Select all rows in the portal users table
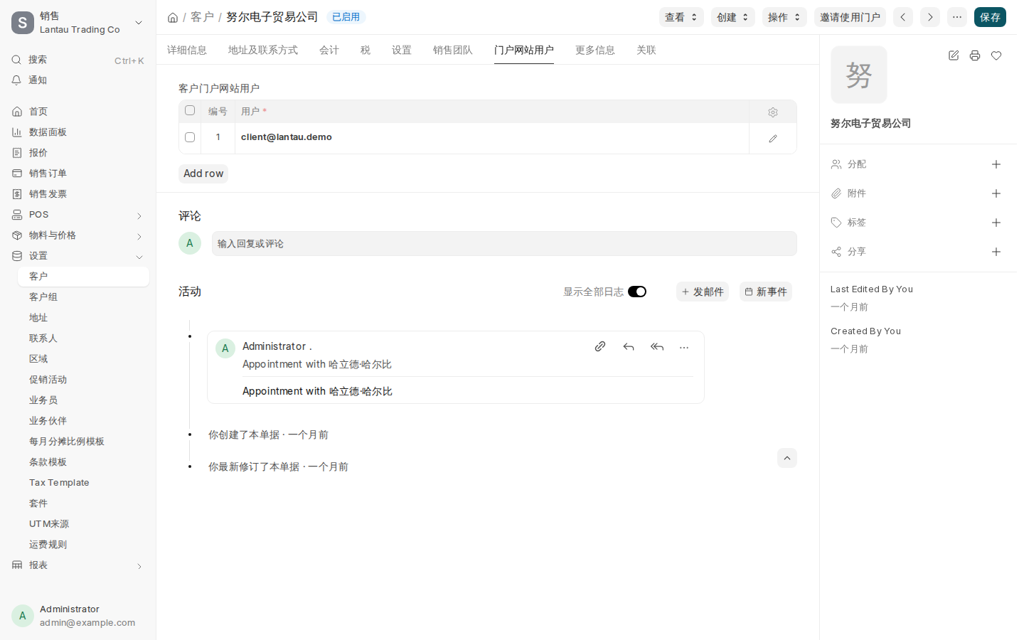The image size is (1024, 640). coord(190,110)
